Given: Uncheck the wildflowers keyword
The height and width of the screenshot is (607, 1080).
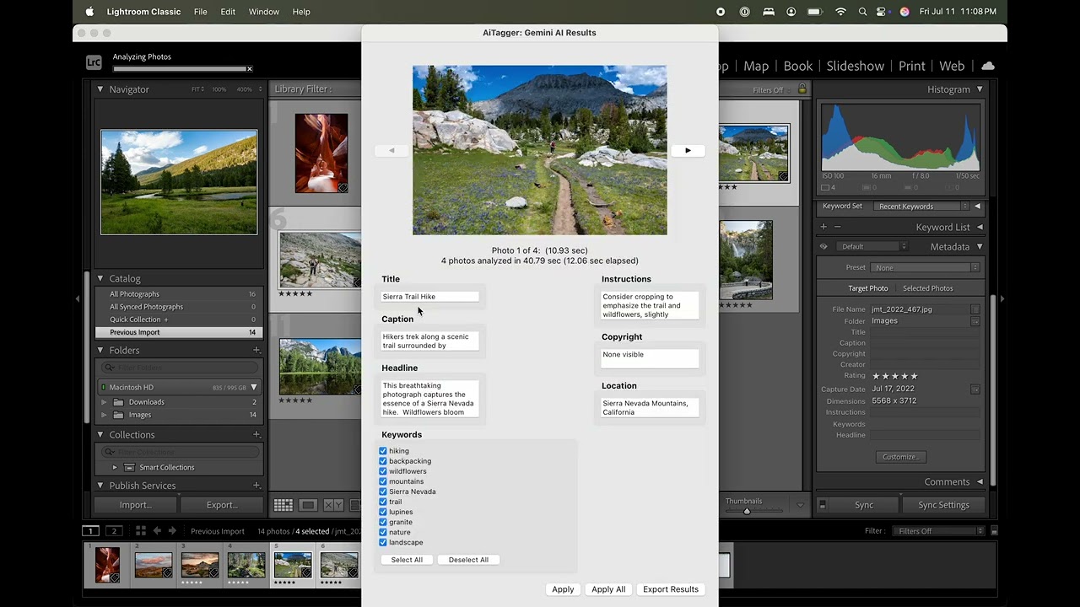Looking at the screenshot, I should click(x=383, y=471).
